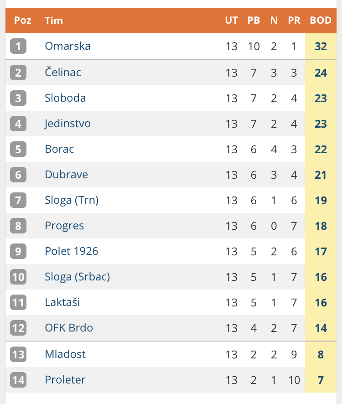This screenshot has width=342, height=404.
Task: Click position badge number 14
Action: [x=18, y=380]
